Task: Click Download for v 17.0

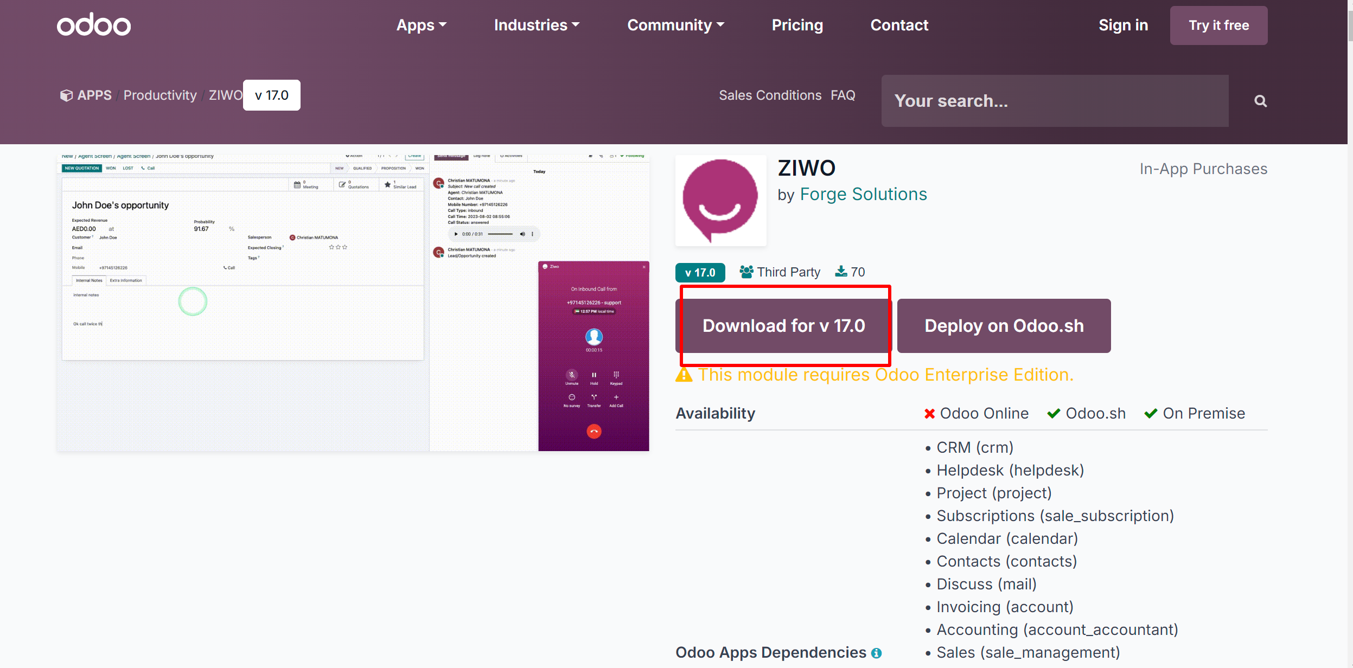Action: click(784, 326)
